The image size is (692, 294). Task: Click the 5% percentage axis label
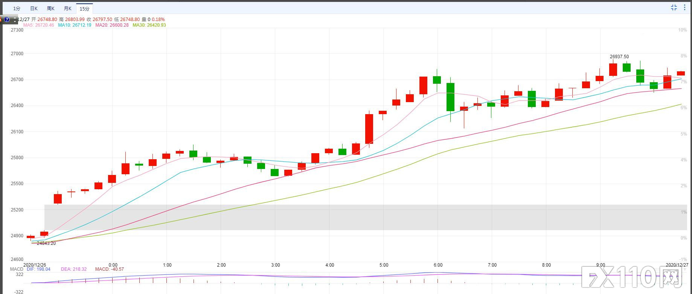click(x=683, y=134)
